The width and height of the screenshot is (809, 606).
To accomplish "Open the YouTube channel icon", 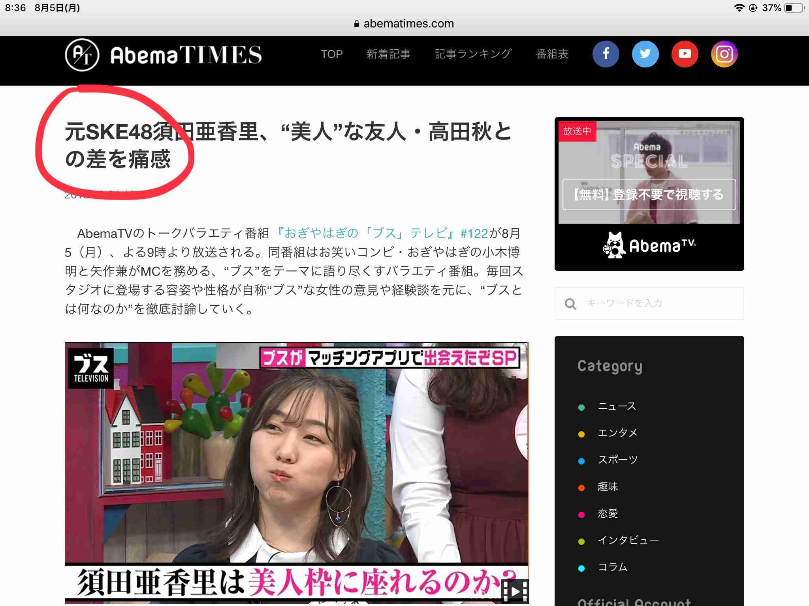I will click(x=685, y=54).
